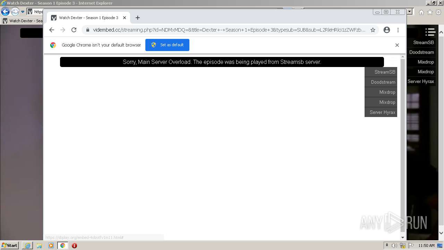Open the volume speaker tray icon

[x=394, y=245]
